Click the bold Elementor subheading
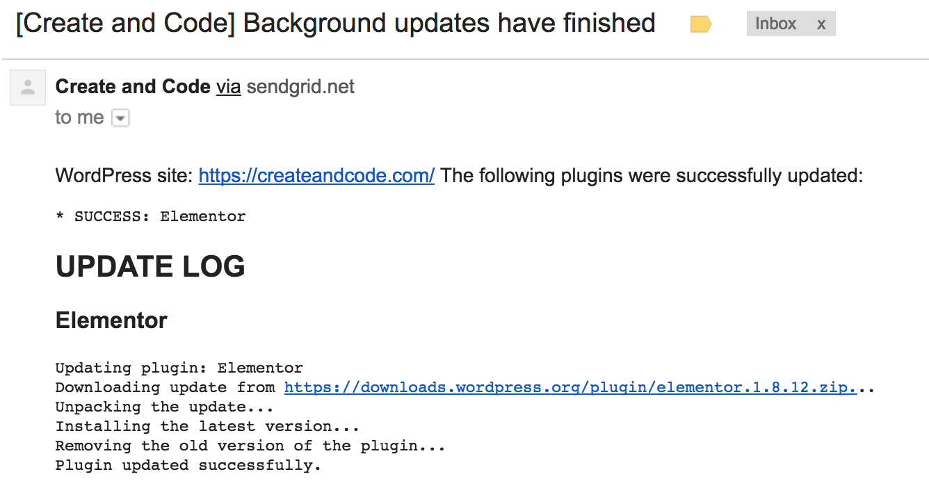Image resolution: width=929 pixels, height=488 pixels. pos(111,320)
